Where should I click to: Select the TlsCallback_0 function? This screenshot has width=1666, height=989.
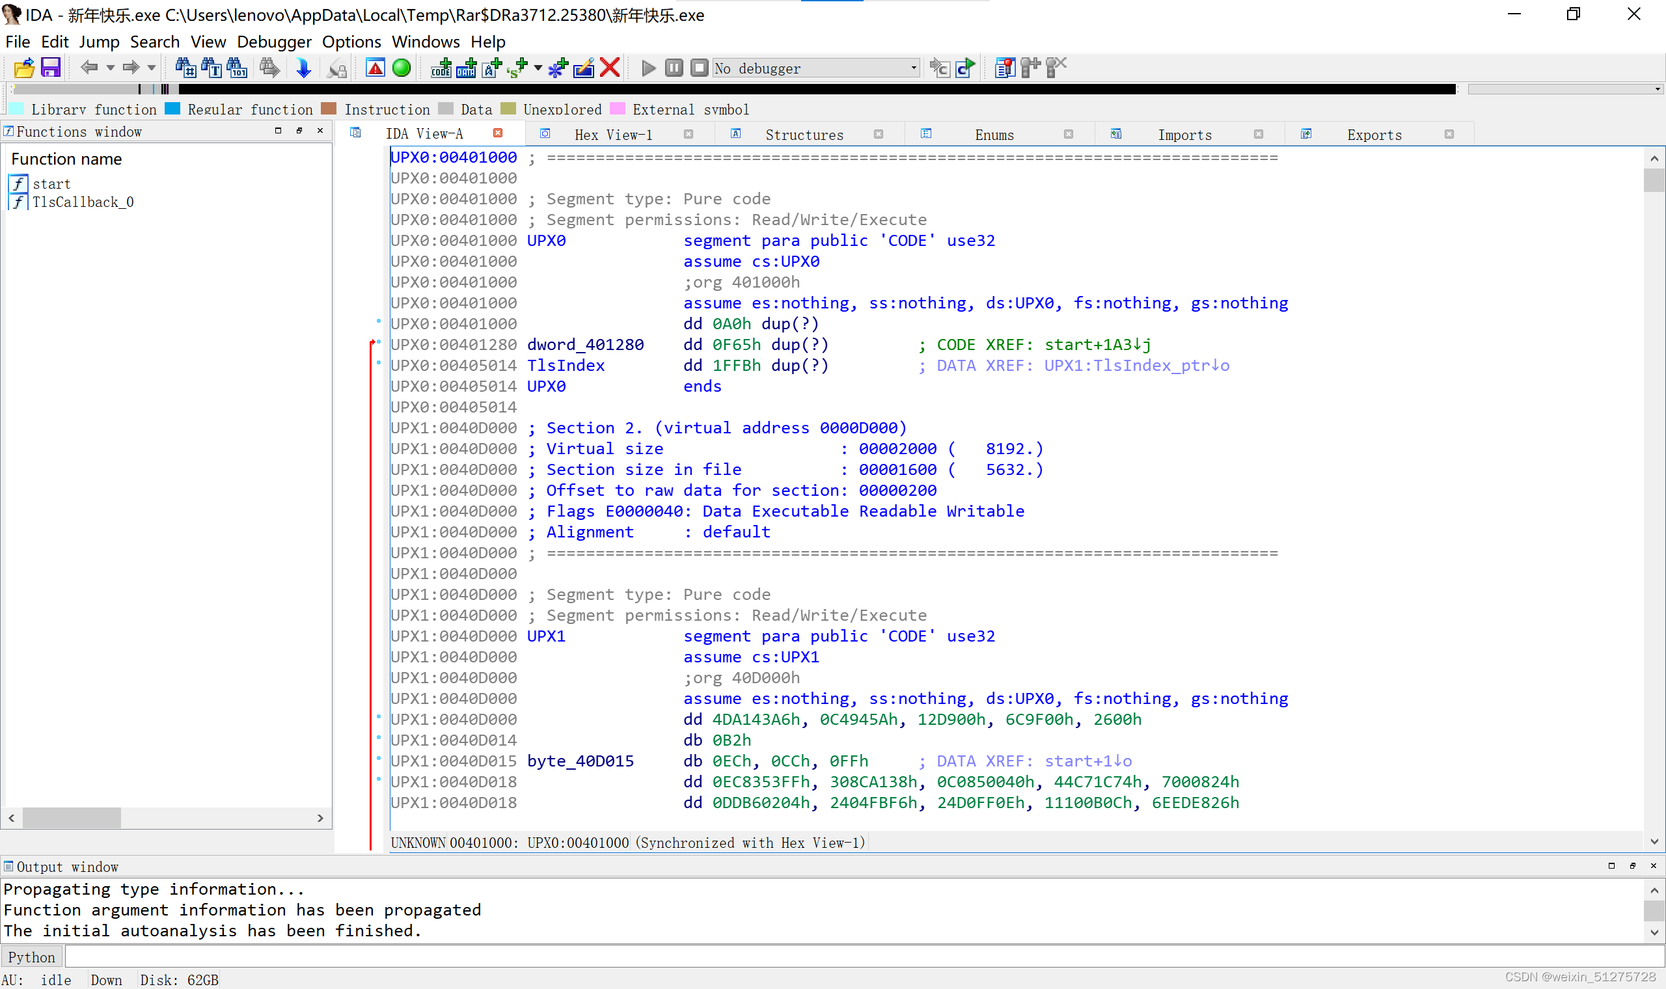coord(83,202)
